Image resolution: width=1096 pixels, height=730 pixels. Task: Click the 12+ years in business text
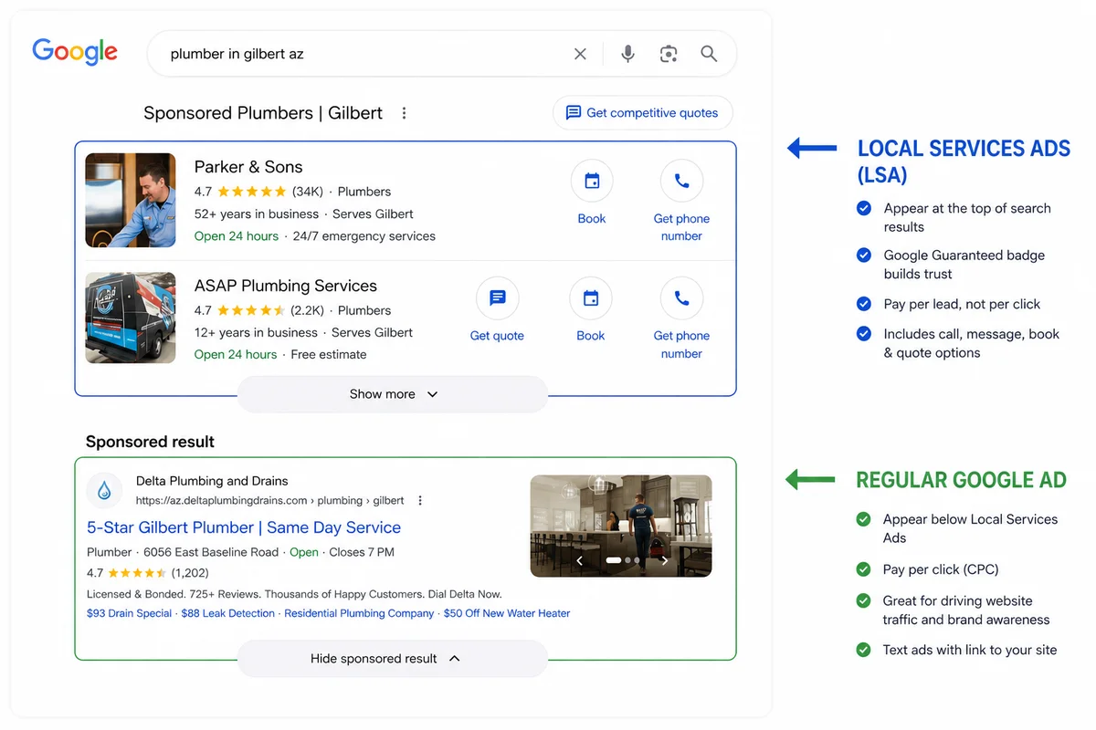[x=256, y=332]
